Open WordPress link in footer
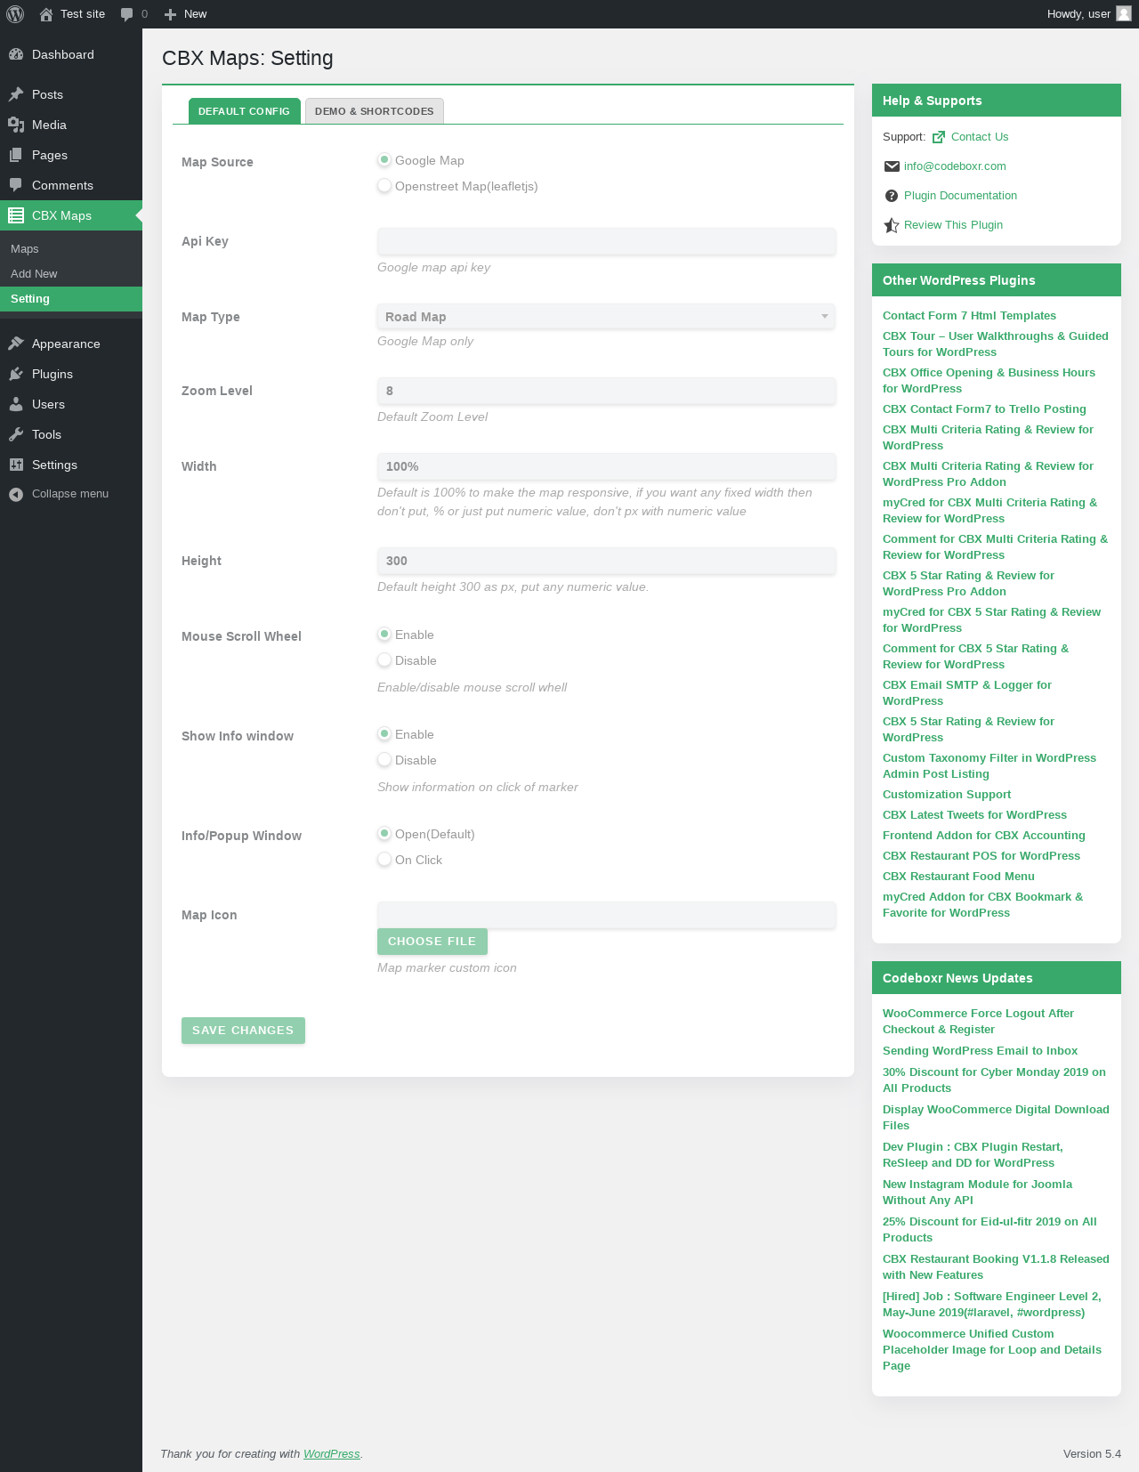1139x1472 pixels. 331,1454
